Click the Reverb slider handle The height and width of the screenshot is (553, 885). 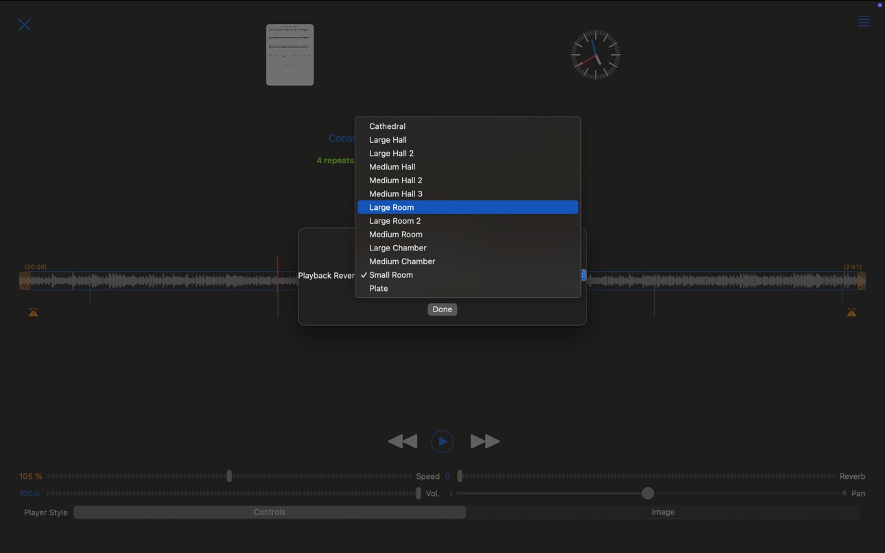pos(460,475)
